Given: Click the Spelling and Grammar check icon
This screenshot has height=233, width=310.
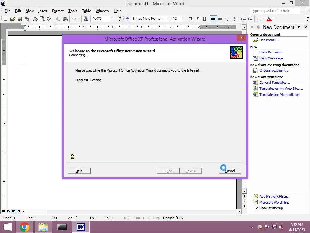Looking at the screenshot, I should [x=49, y=19].
